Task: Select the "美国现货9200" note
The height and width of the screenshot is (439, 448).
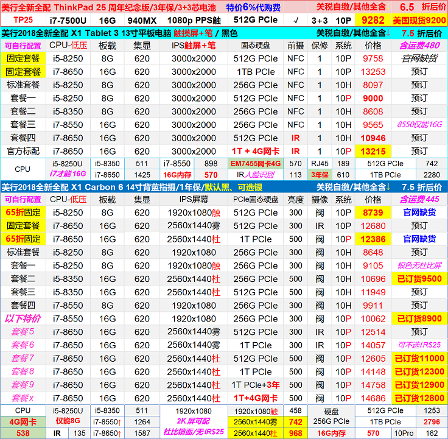Action: (x=419, y=20)
